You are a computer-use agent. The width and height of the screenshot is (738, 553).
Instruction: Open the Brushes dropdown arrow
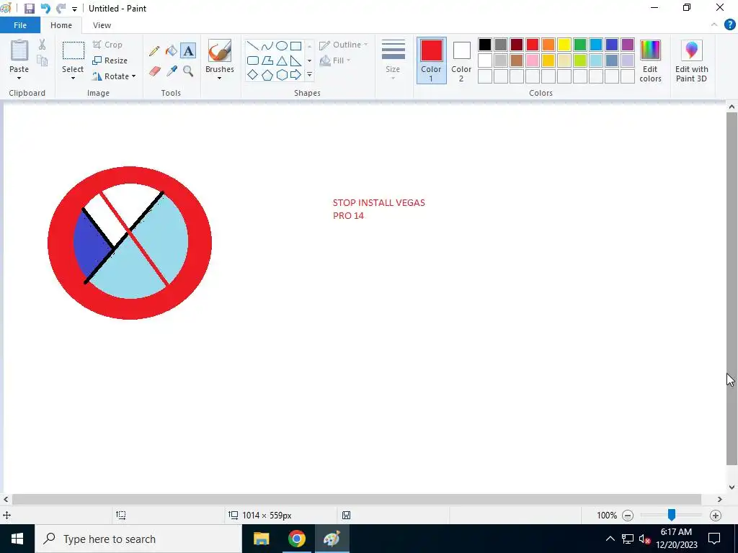[x=219, y=78]
